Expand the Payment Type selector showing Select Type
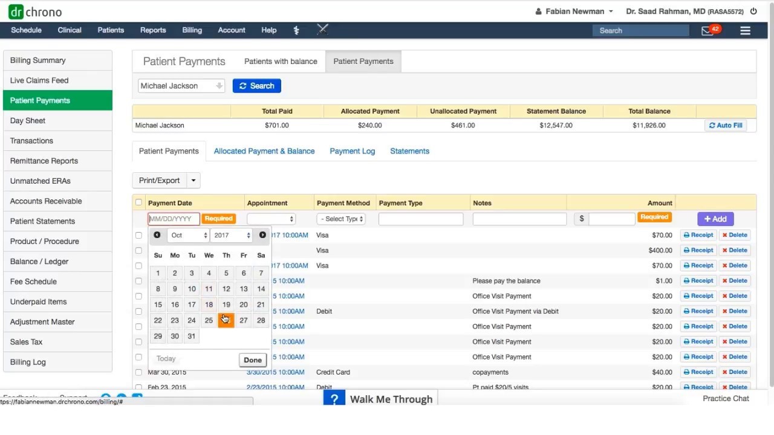Image resolution: width=774 pixels, height=435 pixels. (340, 219)
